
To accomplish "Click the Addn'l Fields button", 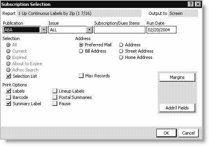I will (177, 108).
